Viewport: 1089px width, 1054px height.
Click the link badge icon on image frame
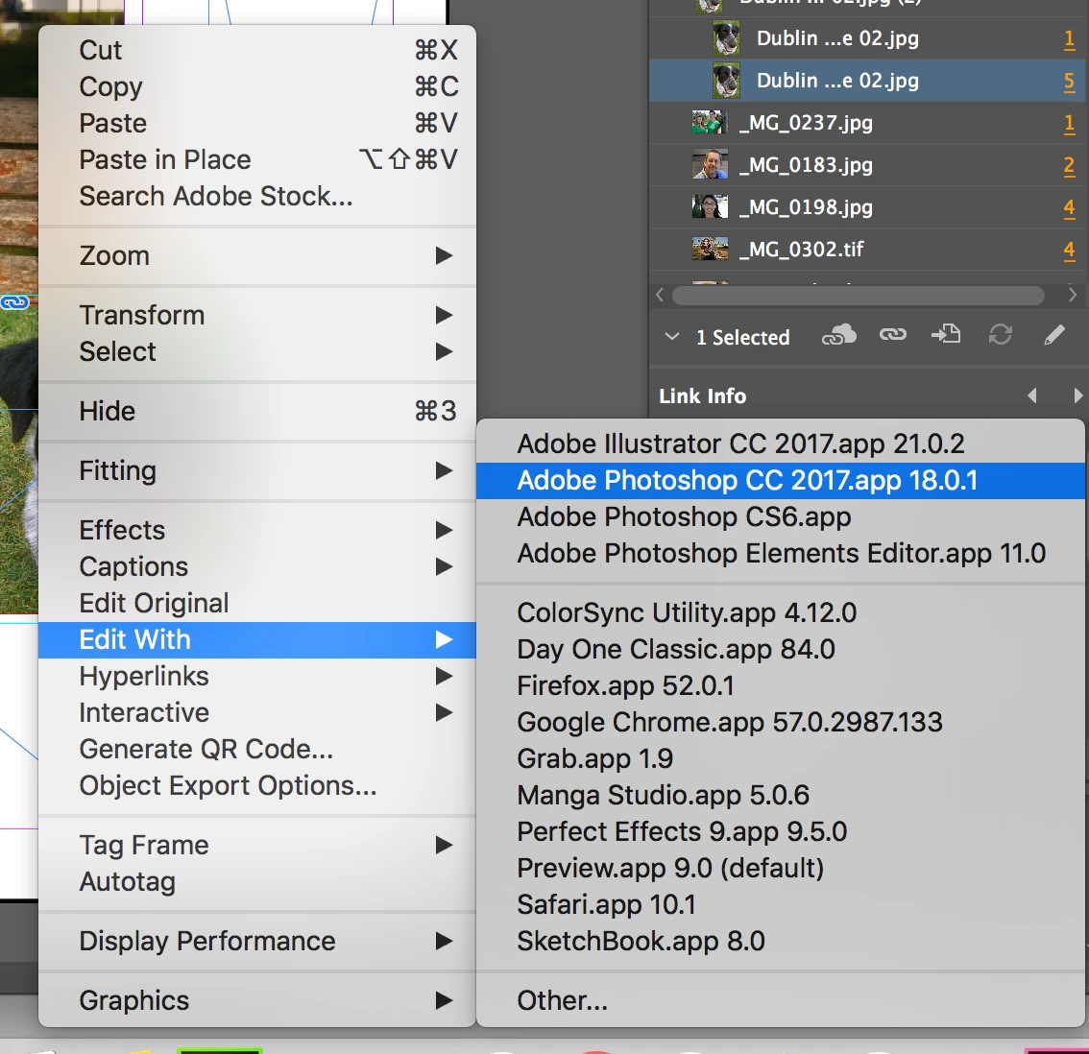(x=14, y=302)
